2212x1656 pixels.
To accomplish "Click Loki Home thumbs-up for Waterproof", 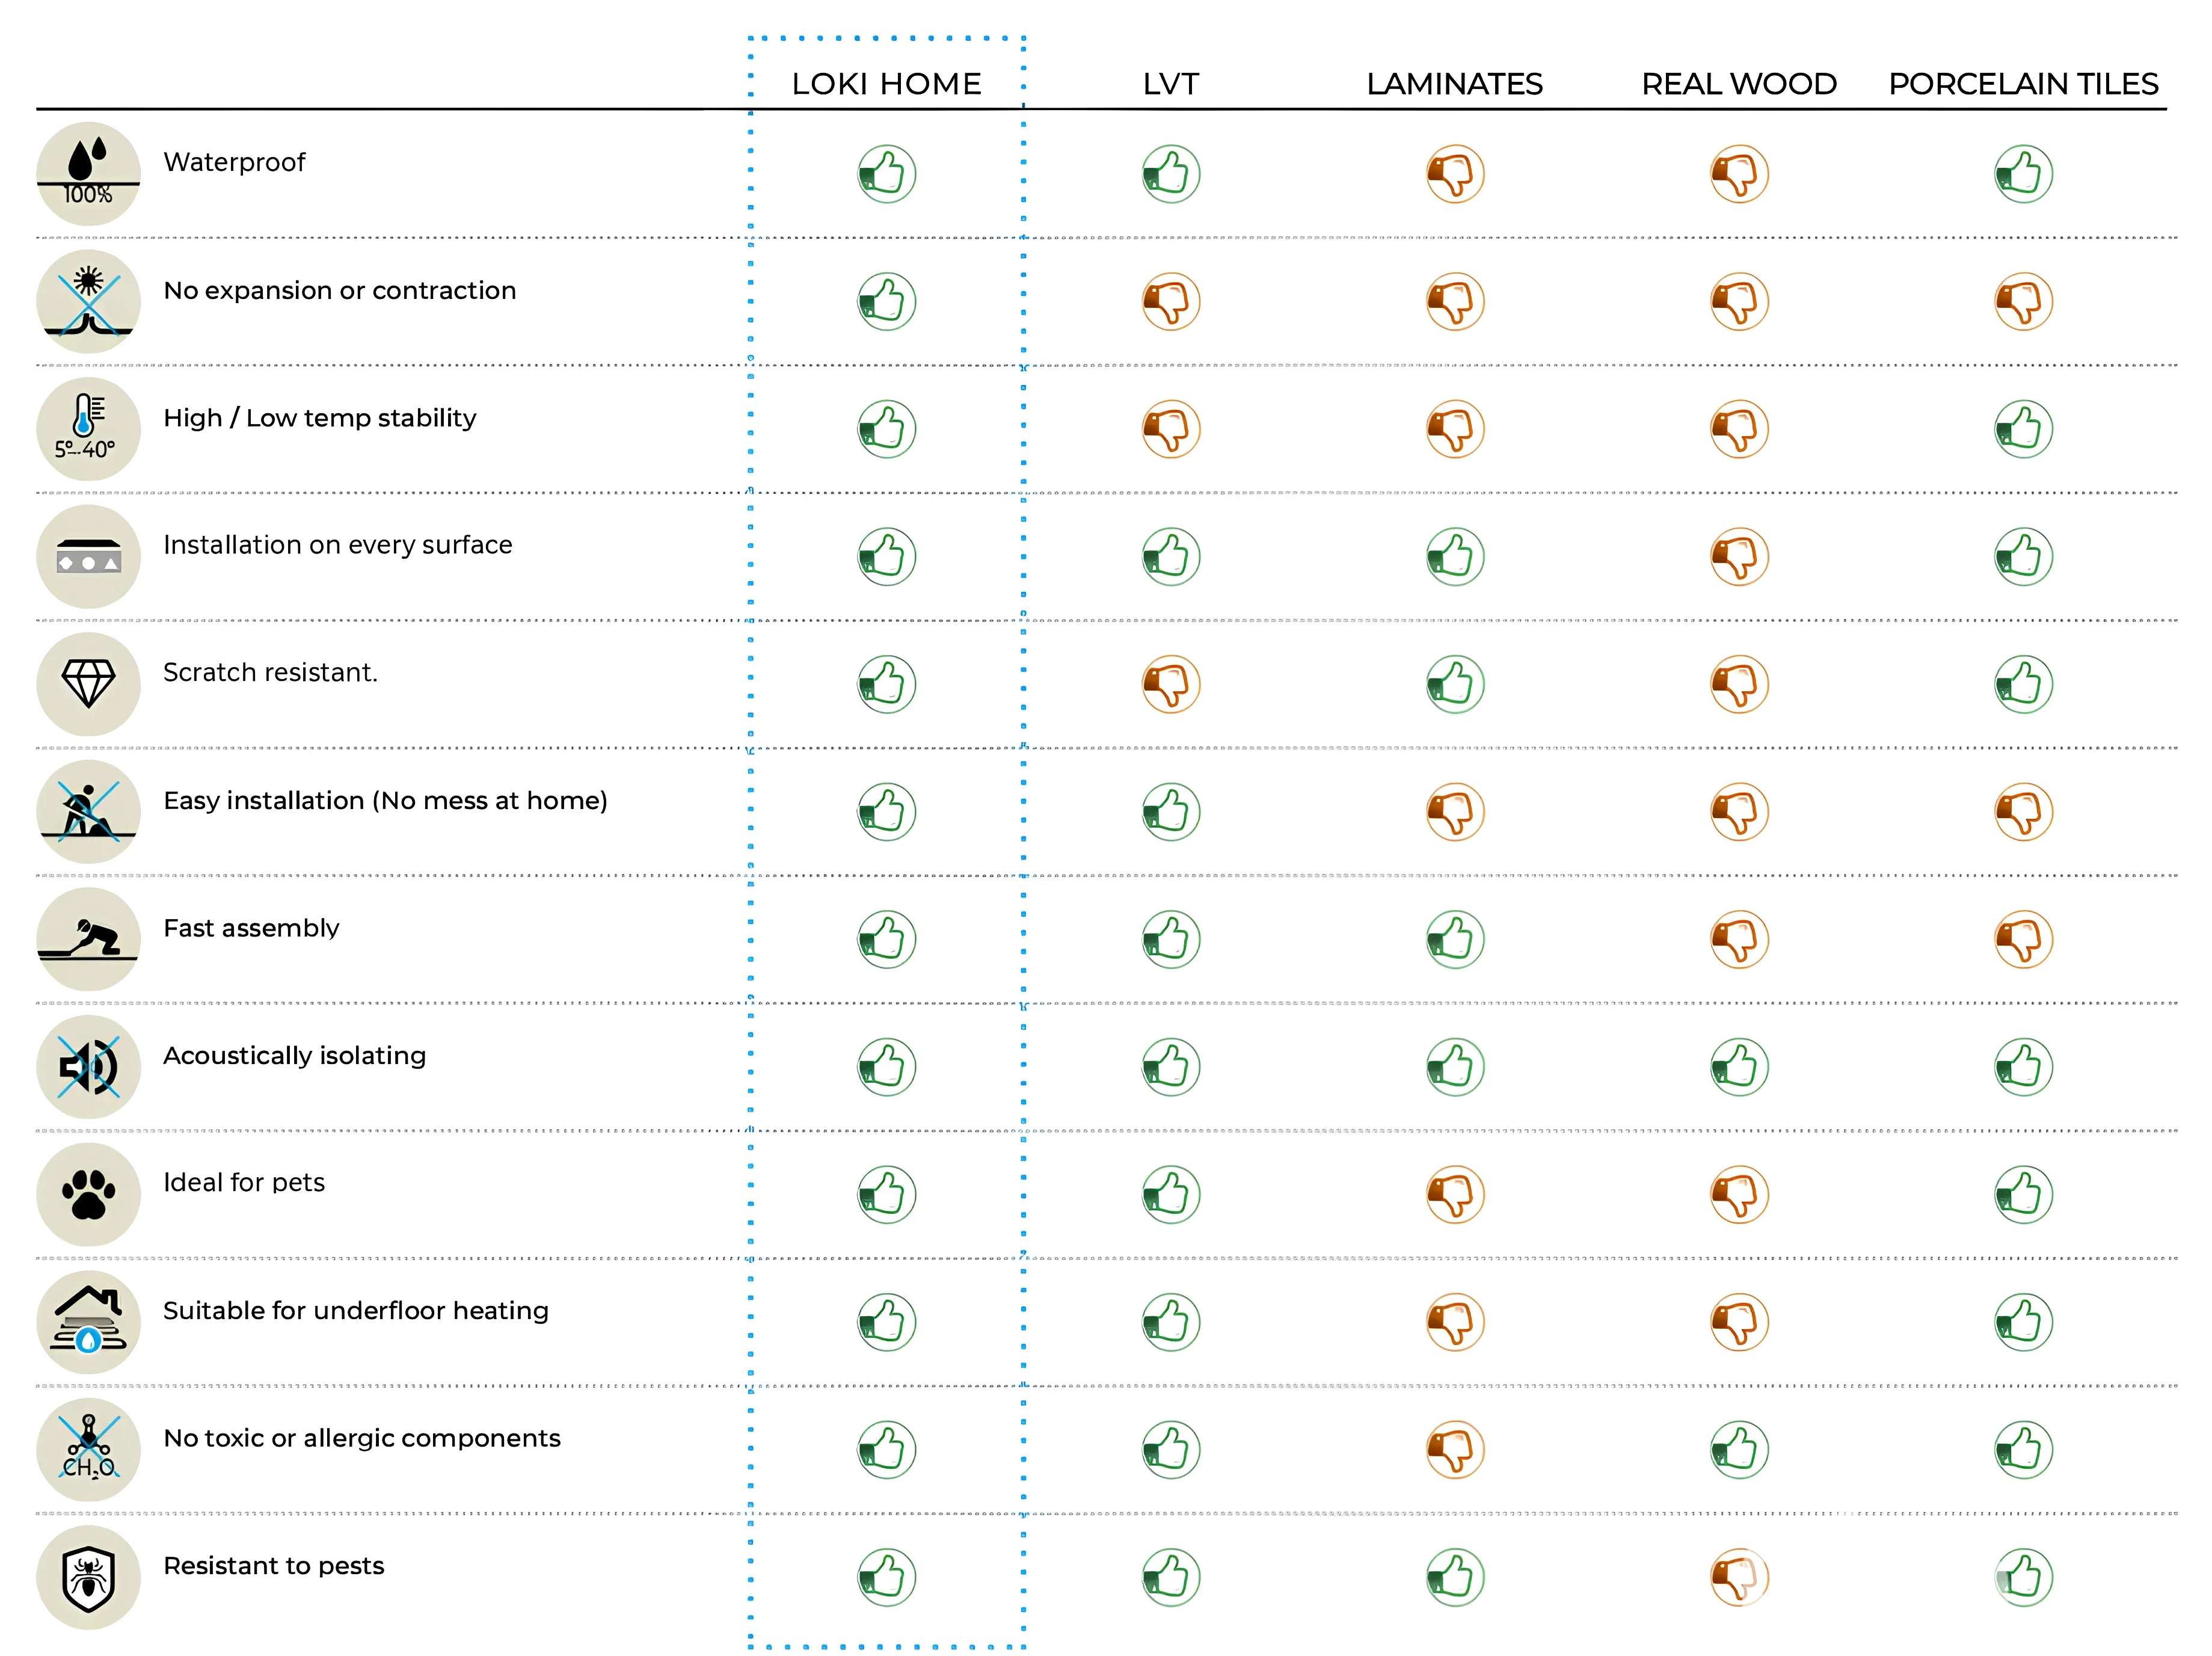I will click(x=886, y=174).
